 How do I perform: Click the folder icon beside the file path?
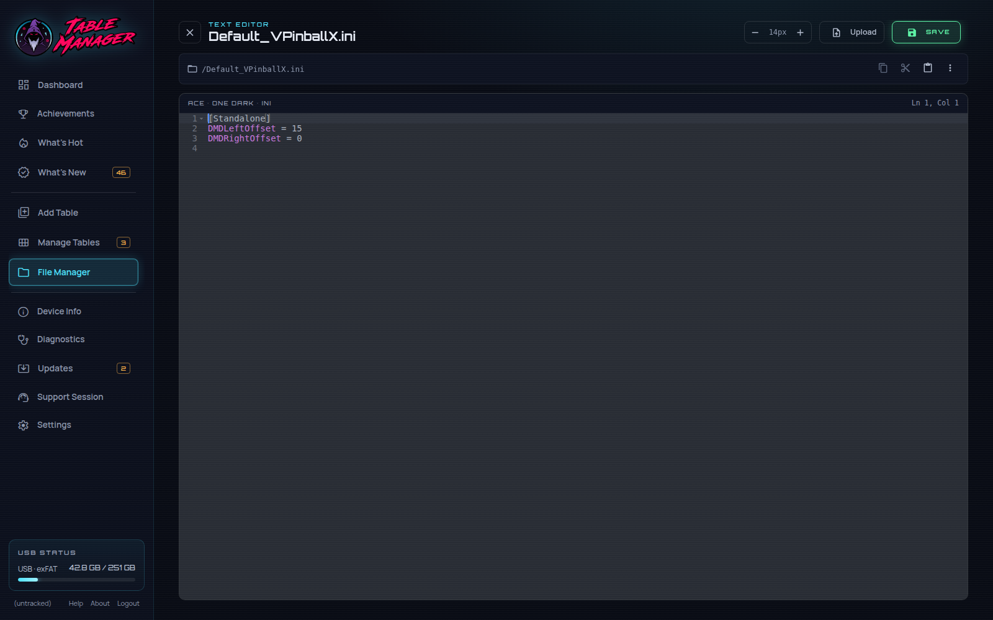192,69
